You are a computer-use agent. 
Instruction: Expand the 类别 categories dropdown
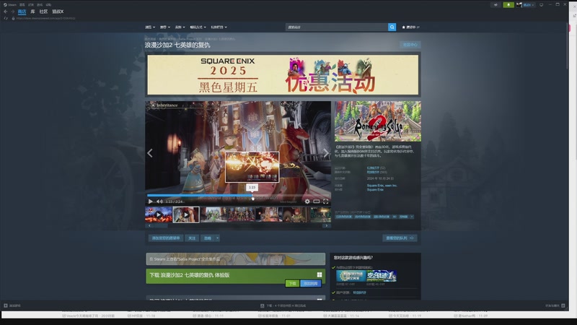pos(180,27)
